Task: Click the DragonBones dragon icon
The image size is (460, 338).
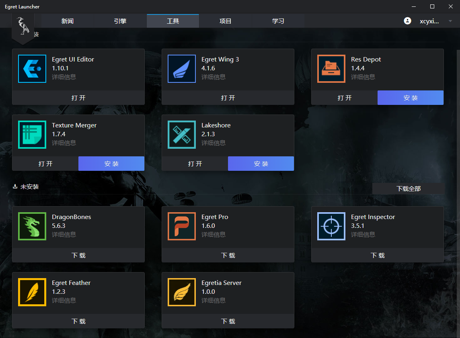Action: tap(32, 226)
